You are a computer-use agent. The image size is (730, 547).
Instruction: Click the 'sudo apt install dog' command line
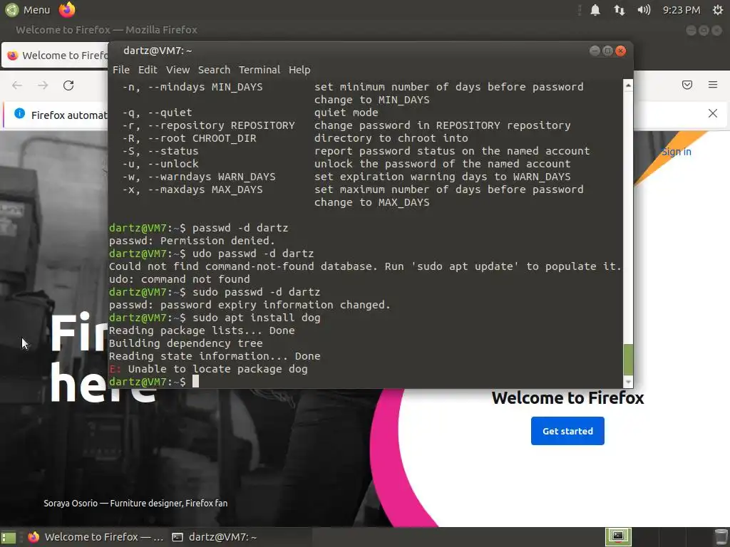[215, 318]
